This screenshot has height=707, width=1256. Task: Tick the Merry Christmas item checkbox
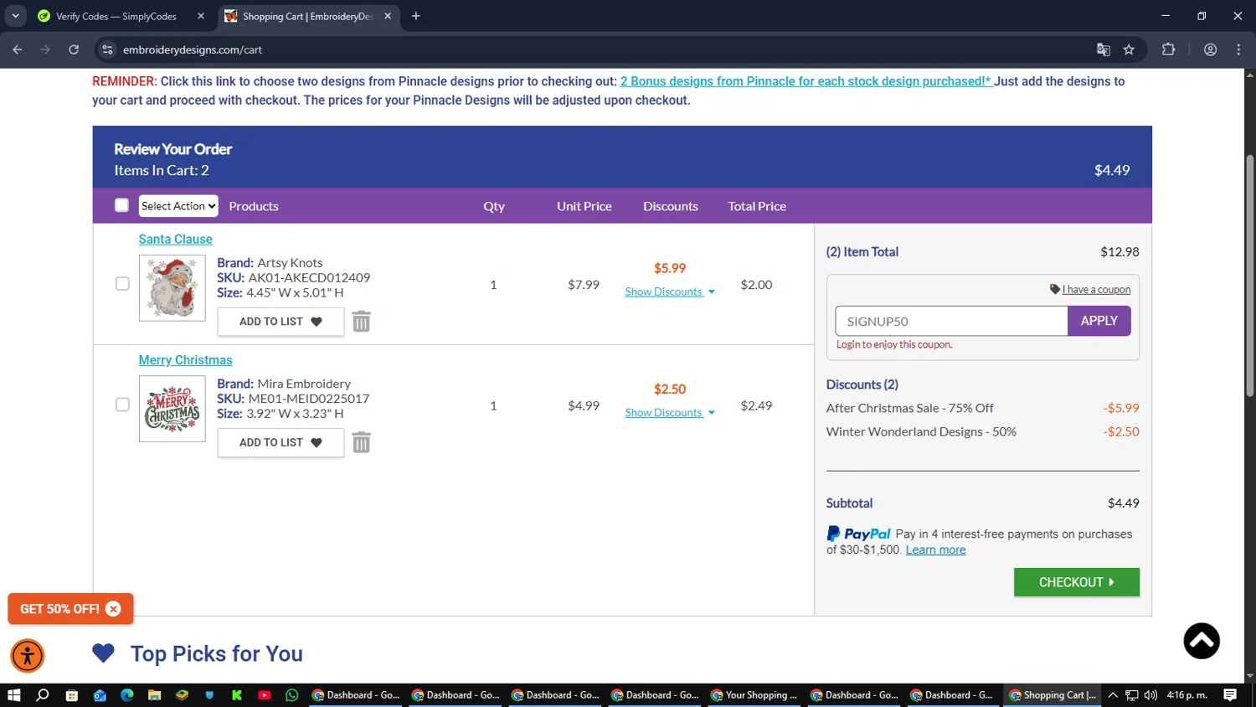(x=122, y=405)
